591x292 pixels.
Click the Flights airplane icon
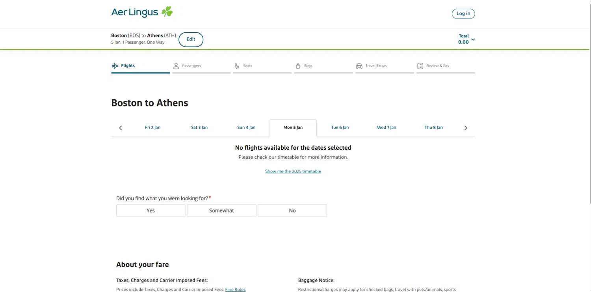point(115,66)
